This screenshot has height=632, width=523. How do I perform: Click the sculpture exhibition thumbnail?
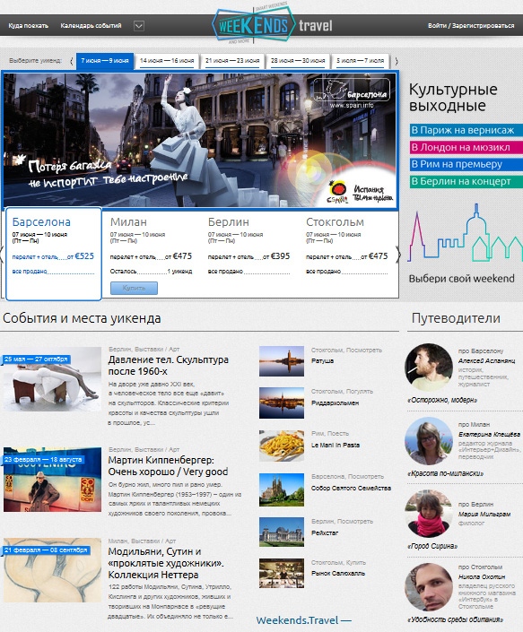pyautogui.click(x=52, y=379)
